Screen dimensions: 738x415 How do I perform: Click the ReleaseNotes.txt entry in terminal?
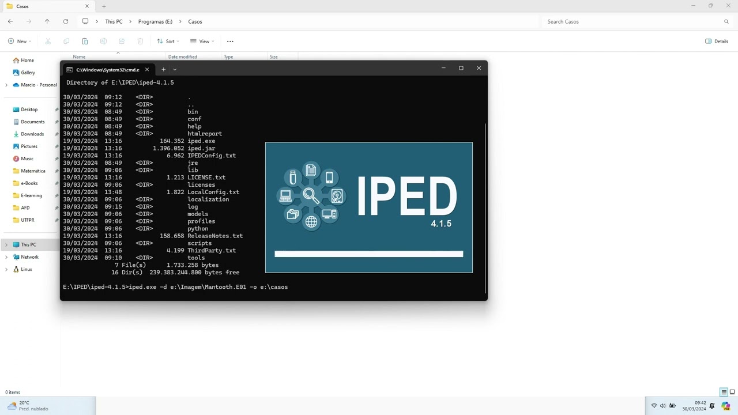click(215, 236)
